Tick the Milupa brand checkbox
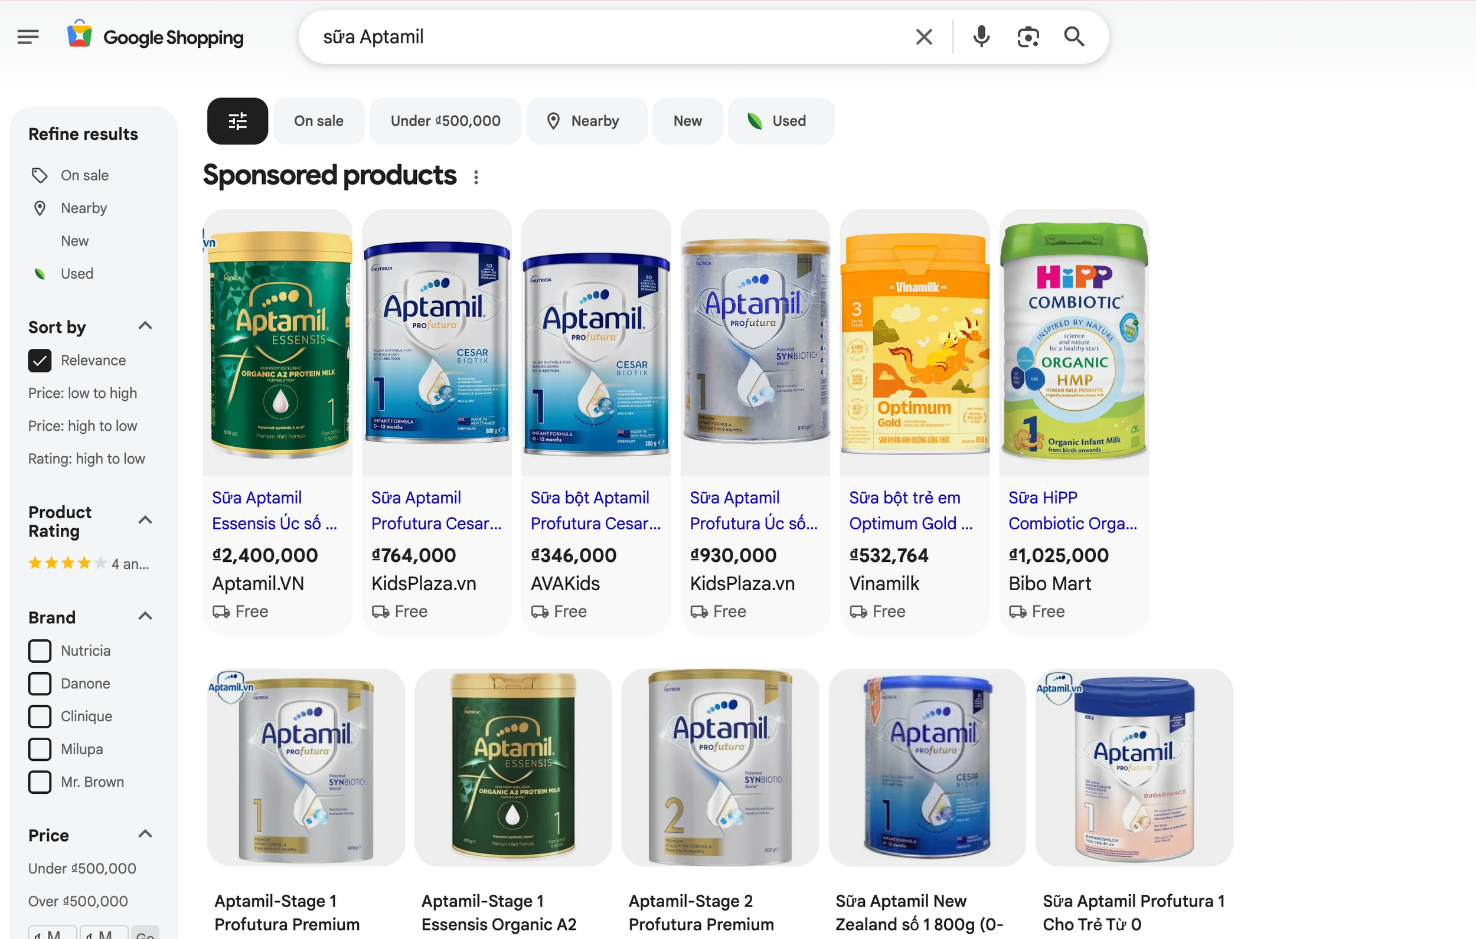Viewport: 1476px width, 939px height. 40,749
